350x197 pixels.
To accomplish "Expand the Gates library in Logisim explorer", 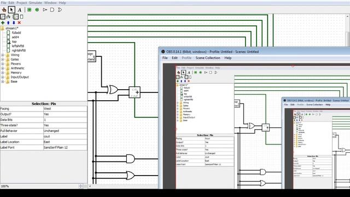I will coord(3,60).
